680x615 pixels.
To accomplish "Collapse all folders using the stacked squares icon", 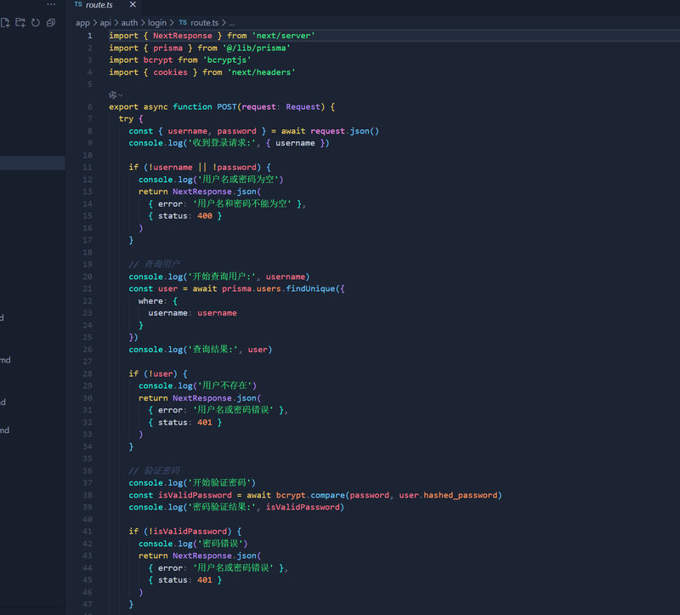I will (x=51, y=23).
